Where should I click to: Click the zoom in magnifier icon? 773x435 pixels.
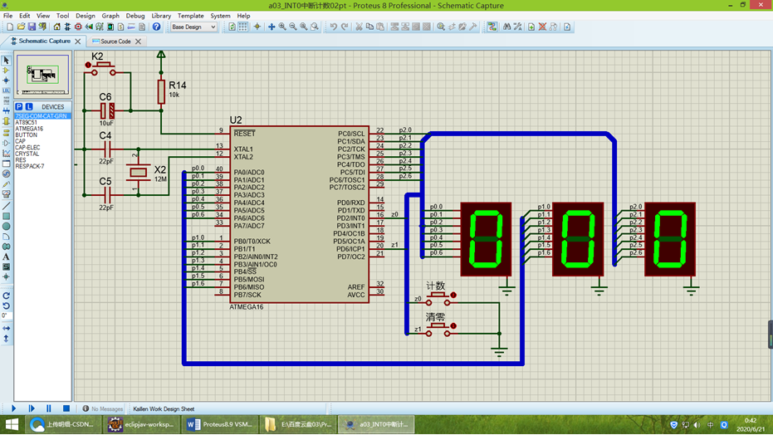[282, 27]
